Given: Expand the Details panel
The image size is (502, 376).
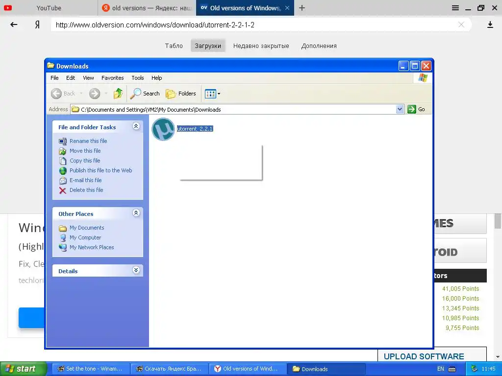Looking at the screenshot, I should point(136,270).
